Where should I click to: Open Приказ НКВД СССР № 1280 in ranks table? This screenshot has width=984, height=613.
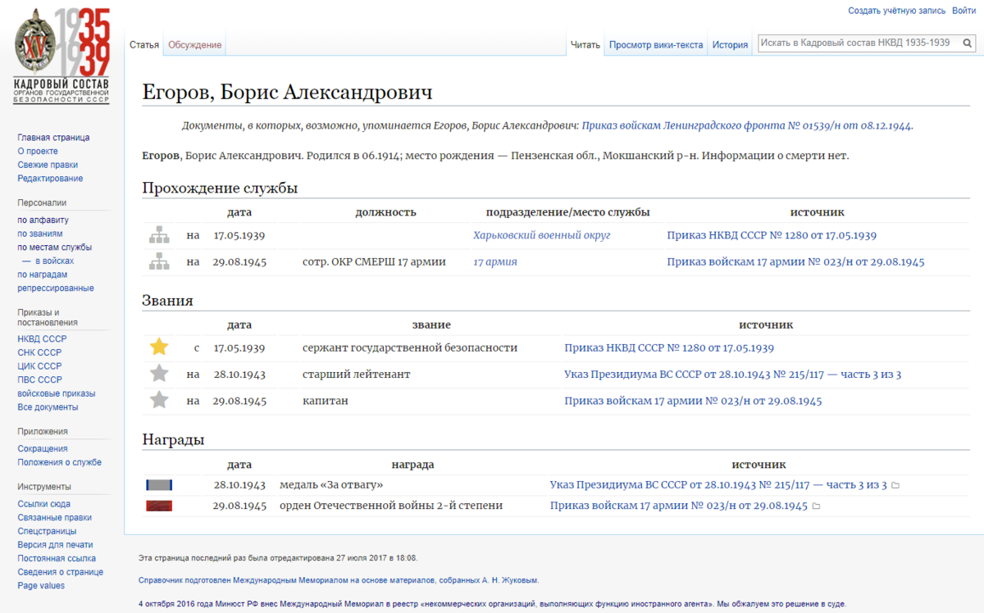pyautogui.click(x=669, y=347)
